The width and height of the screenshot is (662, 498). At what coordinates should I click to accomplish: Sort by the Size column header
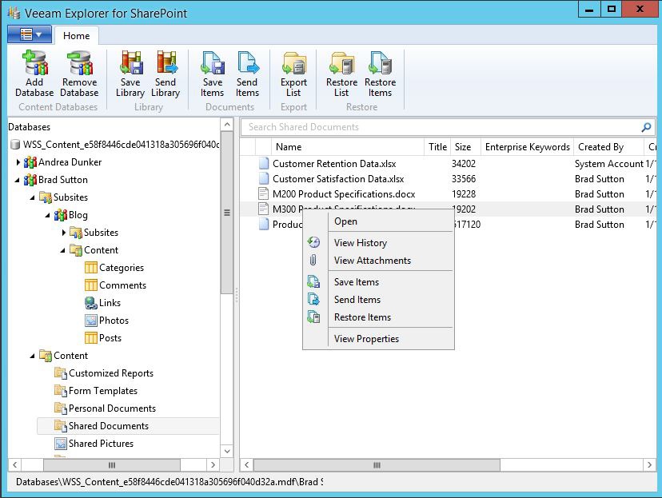[465, 147]
